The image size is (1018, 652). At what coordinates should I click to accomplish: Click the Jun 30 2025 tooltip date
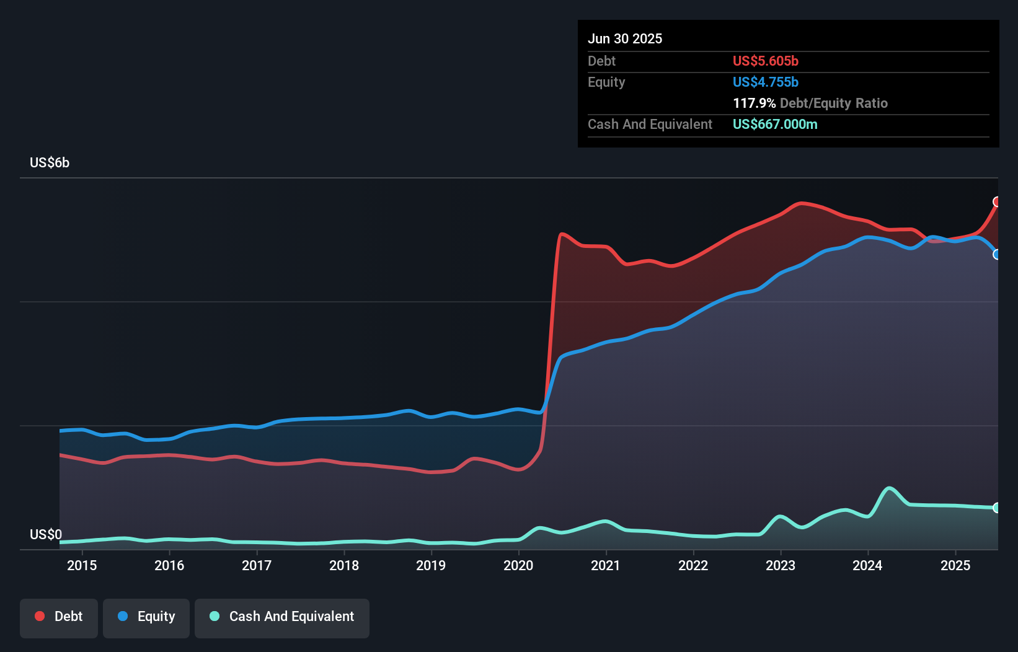(625, 38)
